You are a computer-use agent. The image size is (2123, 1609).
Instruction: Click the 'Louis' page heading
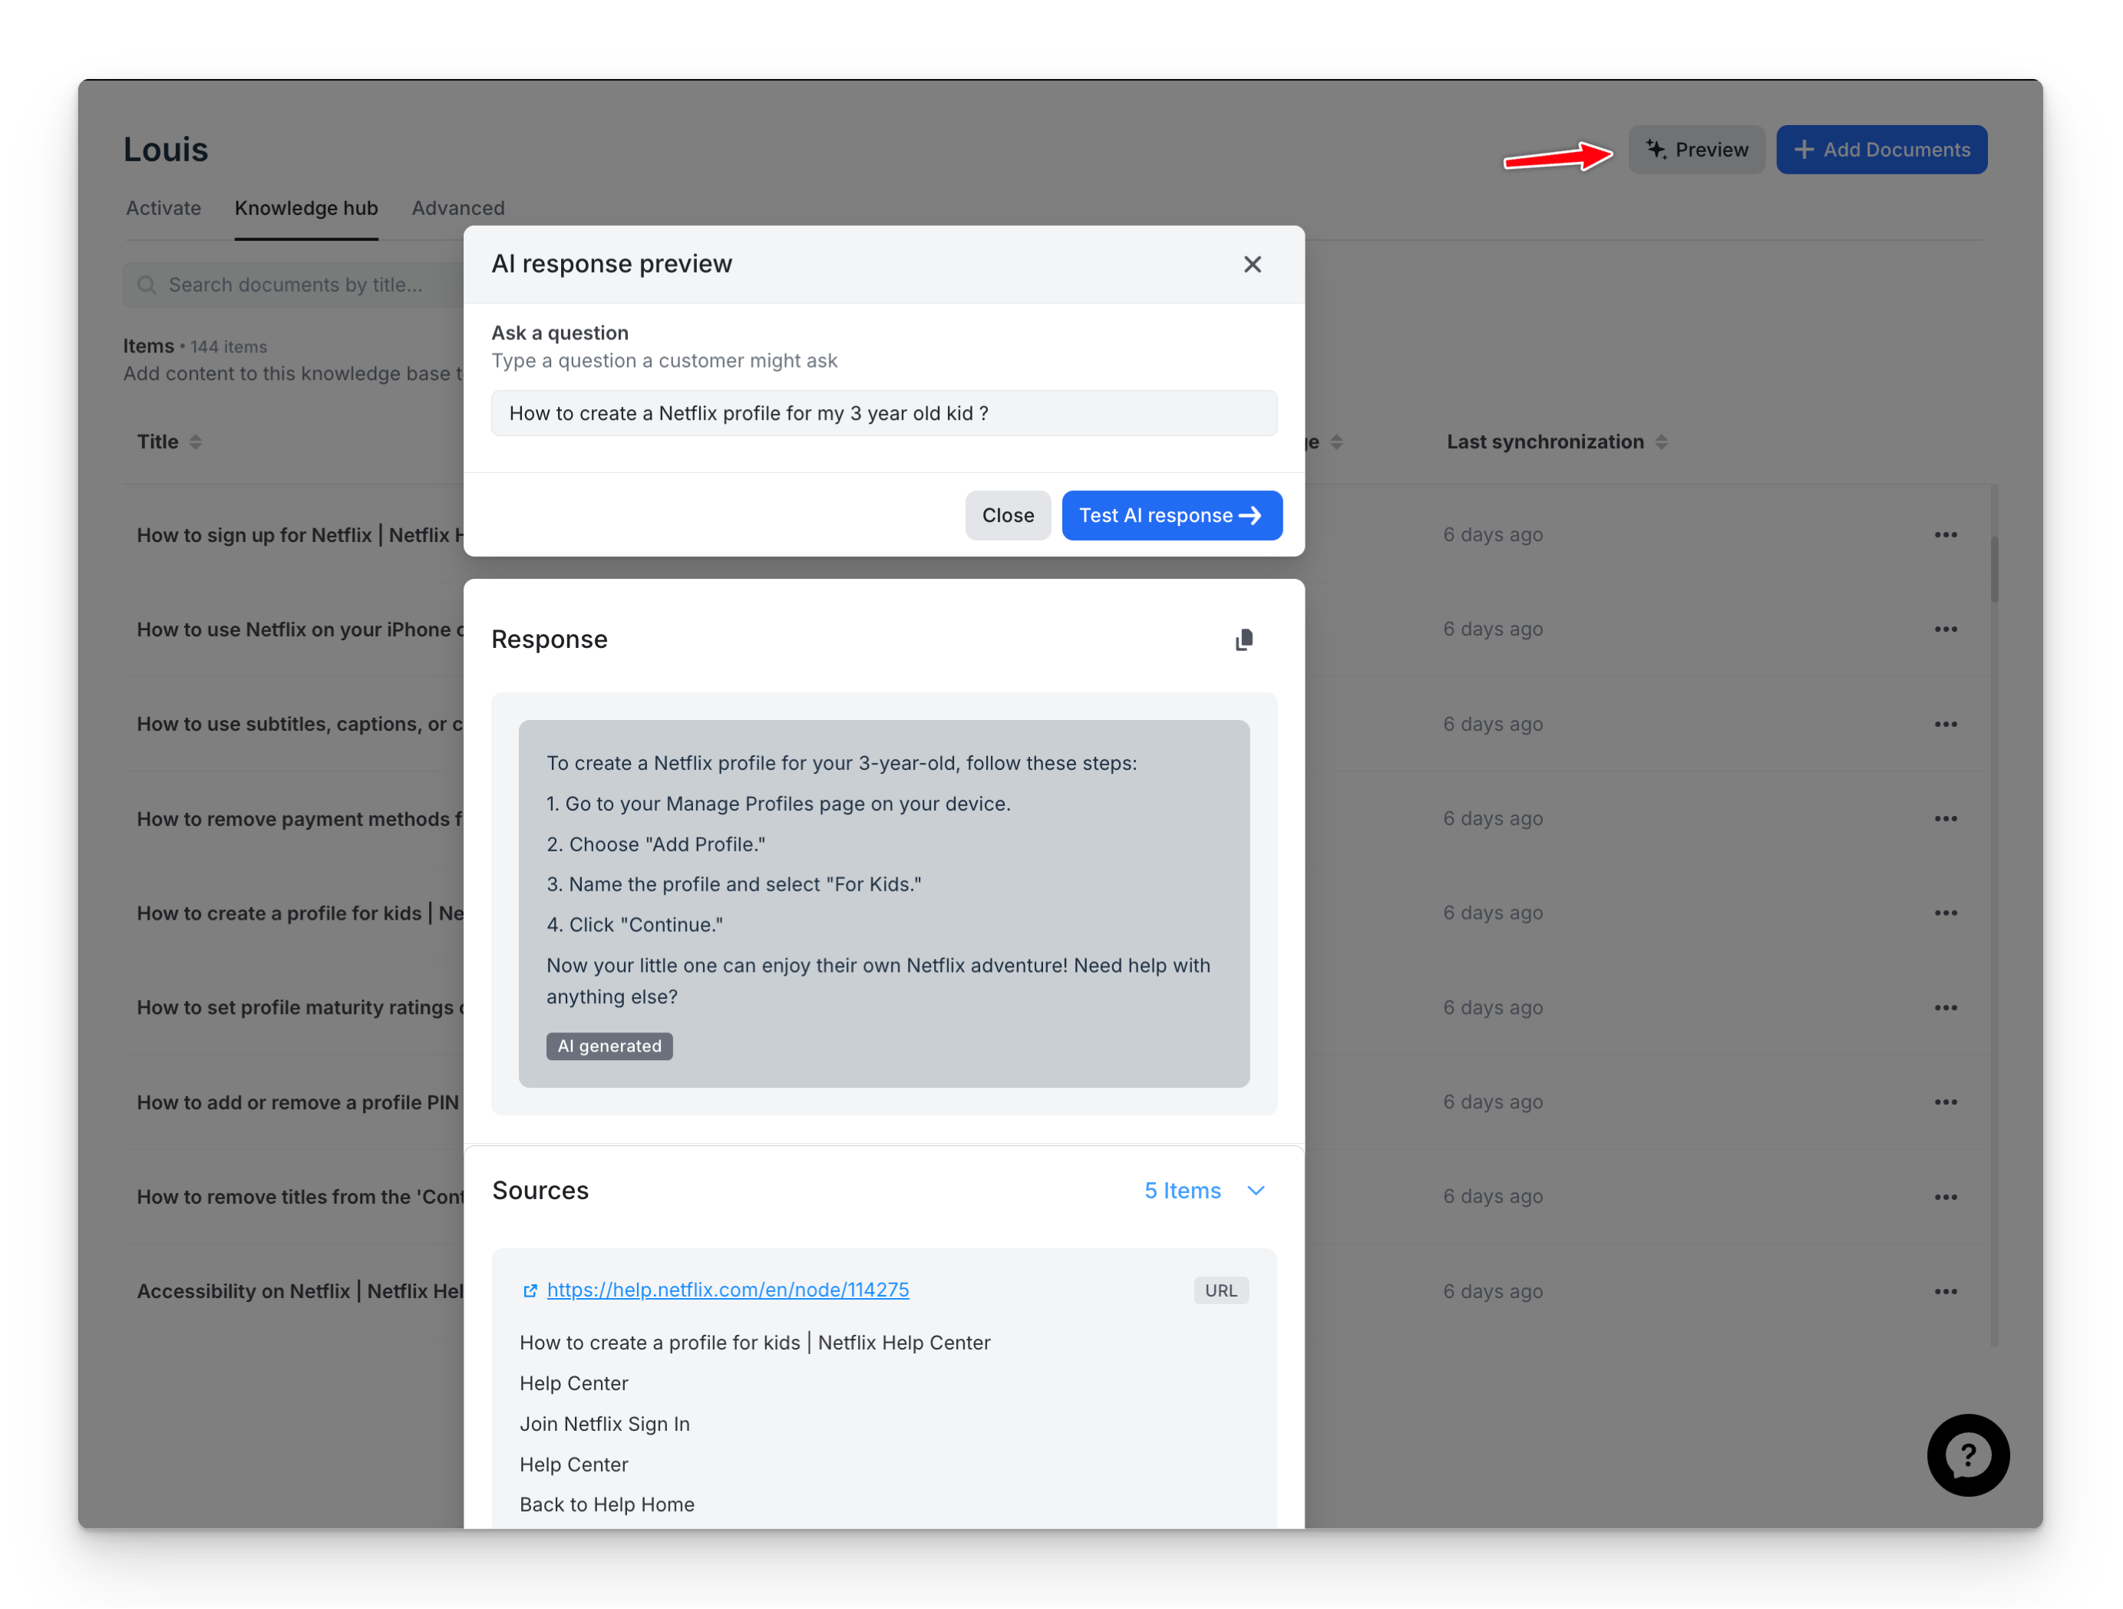click(x=166, y=150)
